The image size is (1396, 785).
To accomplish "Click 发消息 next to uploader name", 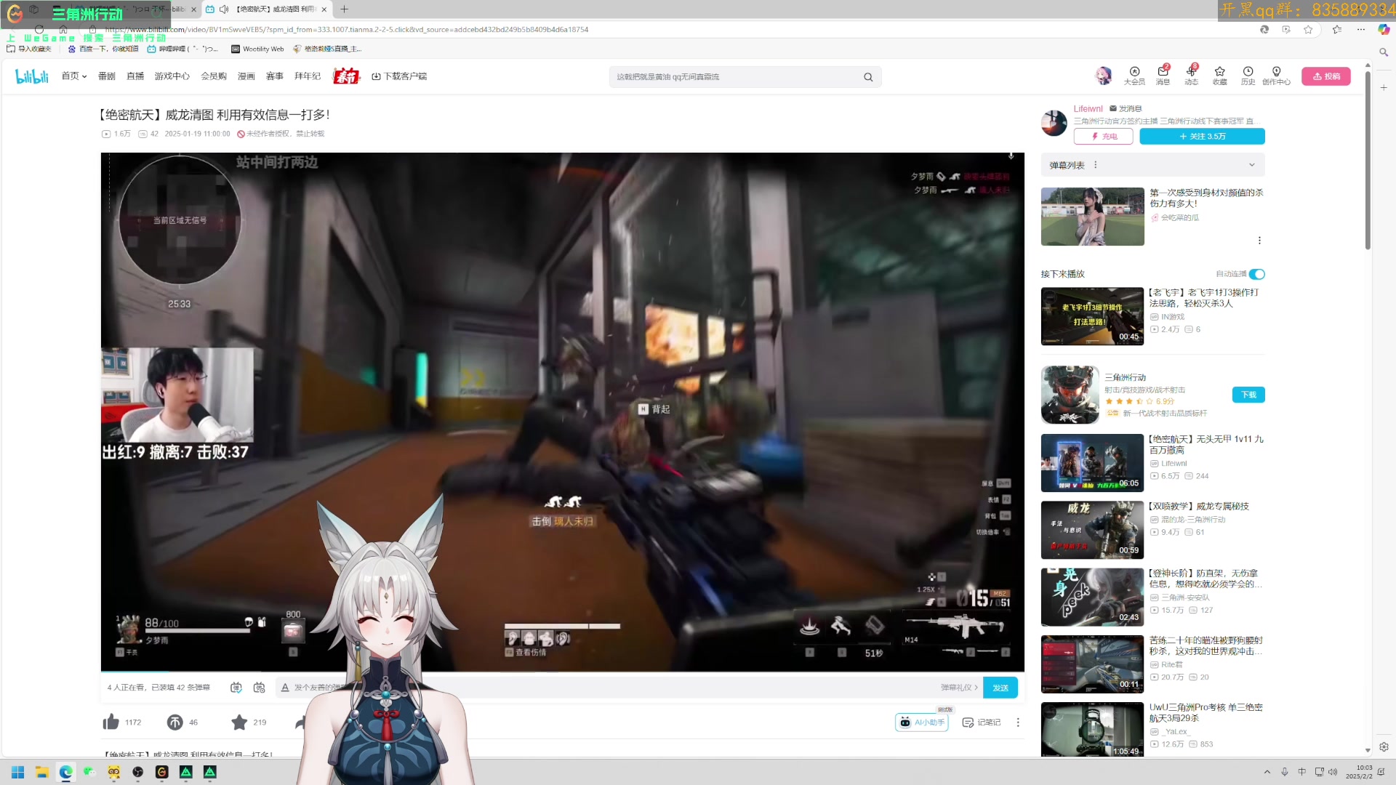I will (1126, 109).
